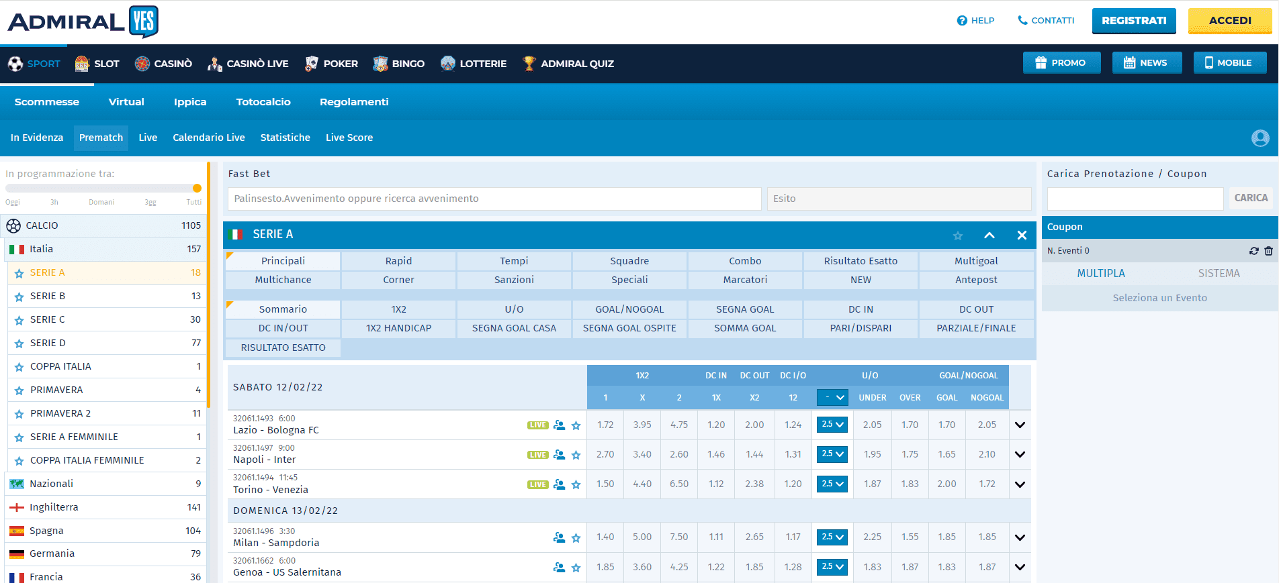Open 2.5 dropdown for Lazio - Bologna FC
The width and height of the screenshot is (1279, 583).
[x=832, y=425]
